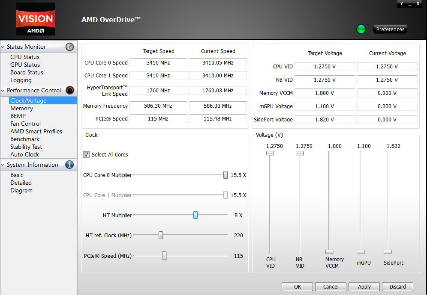Click the PCIe target speed field
This screenshot has width=427, height=295.
click(x=158, y=119)
